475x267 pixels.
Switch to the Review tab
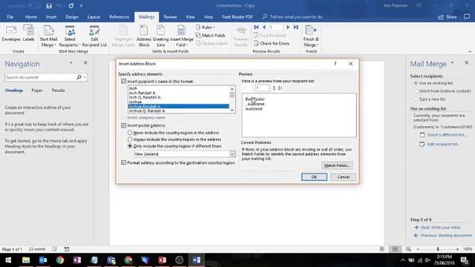pos(170,17)
